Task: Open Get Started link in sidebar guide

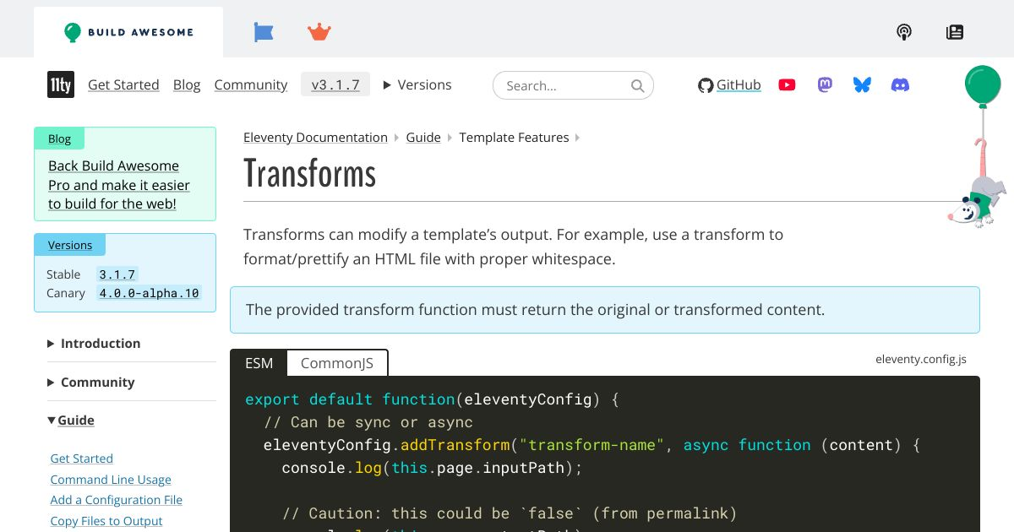Action: (82, 459)
